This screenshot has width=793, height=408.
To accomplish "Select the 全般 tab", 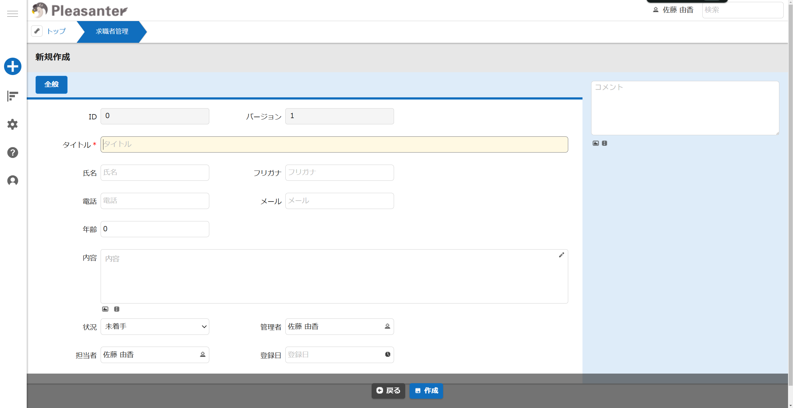I will 52,85.
